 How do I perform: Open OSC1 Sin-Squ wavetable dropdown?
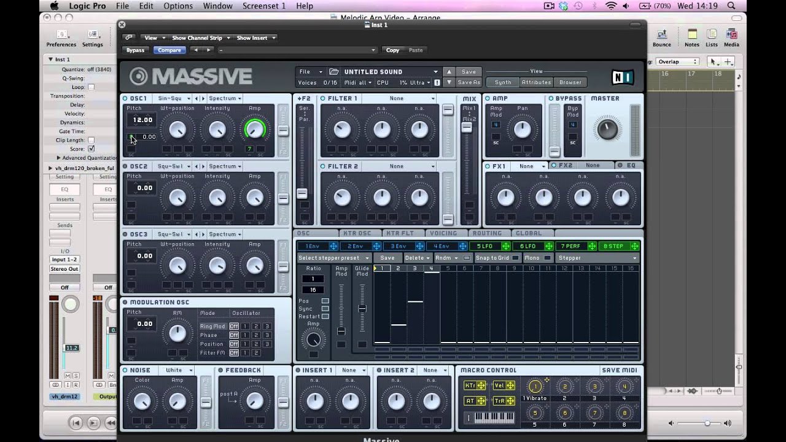174,98
